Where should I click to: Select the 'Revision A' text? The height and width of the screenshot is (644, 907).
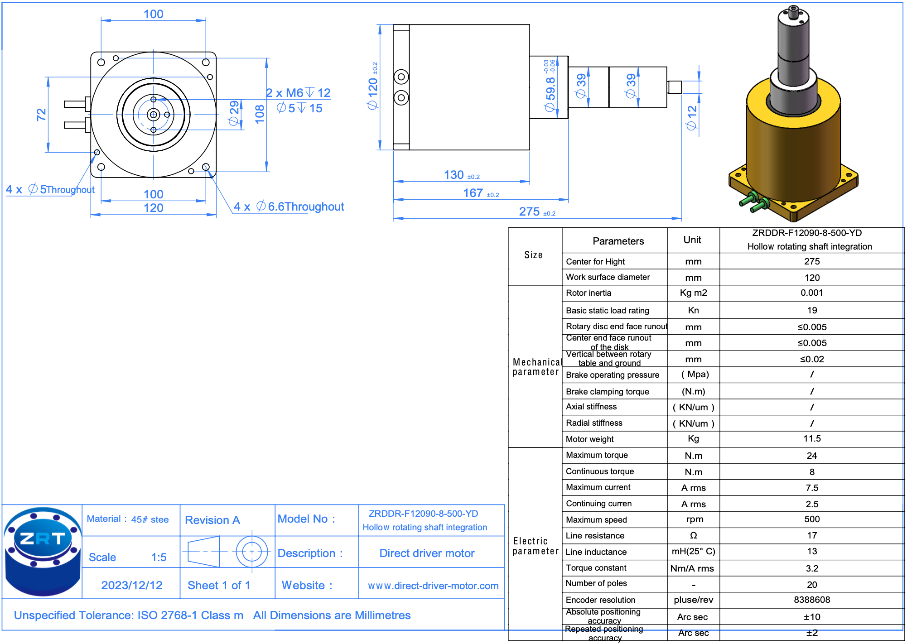212,520
